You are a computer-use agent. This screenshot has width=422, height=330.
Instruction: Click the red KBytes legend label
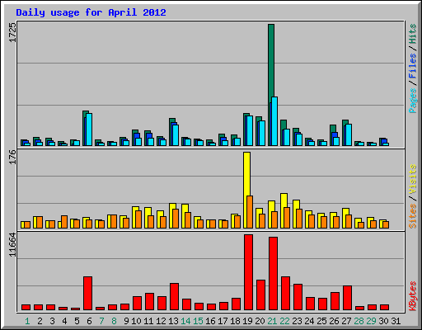click(412, 296)
